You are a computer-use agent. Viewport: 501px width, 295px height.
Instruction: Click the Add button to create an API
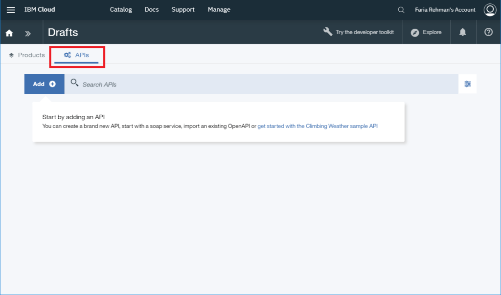click(44, 84)
